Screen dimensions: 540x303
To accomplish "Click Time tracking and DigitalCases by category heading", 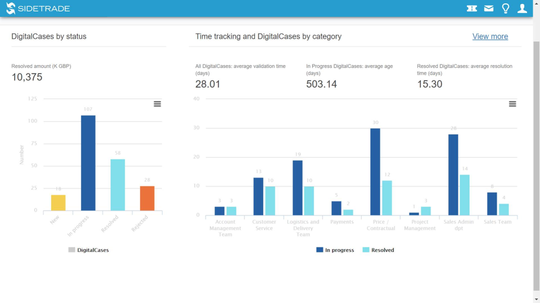I will coord(268,36).
